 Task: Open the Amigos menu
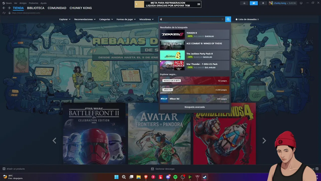pyautogui.click(x=23, y=3)
